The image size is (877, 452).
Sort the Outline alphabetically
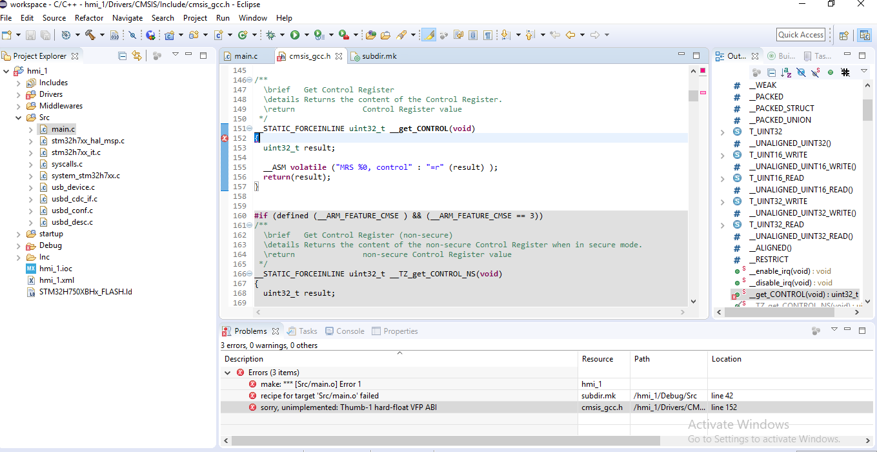(786, 72)
